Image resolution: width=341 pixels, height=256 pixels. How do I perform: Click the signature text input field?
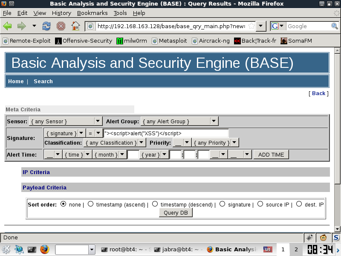[166, 133]
